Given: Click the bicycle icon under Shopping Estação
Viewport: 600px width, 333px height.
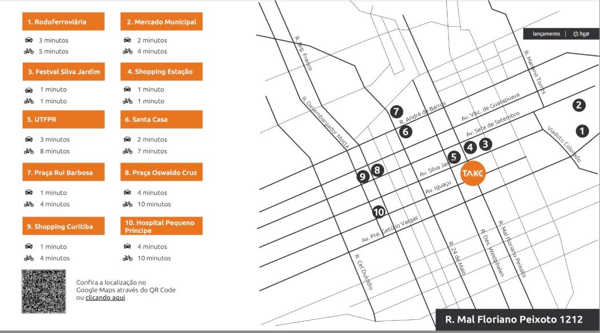Looking at the screenshot, I should pyautogui.click(x=127, y=101).
